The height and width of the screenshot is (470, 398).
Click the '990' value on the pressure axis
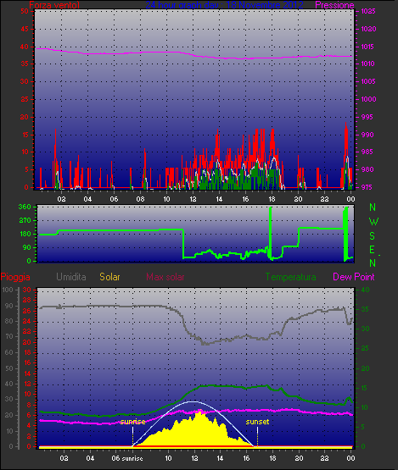point(367,135)
